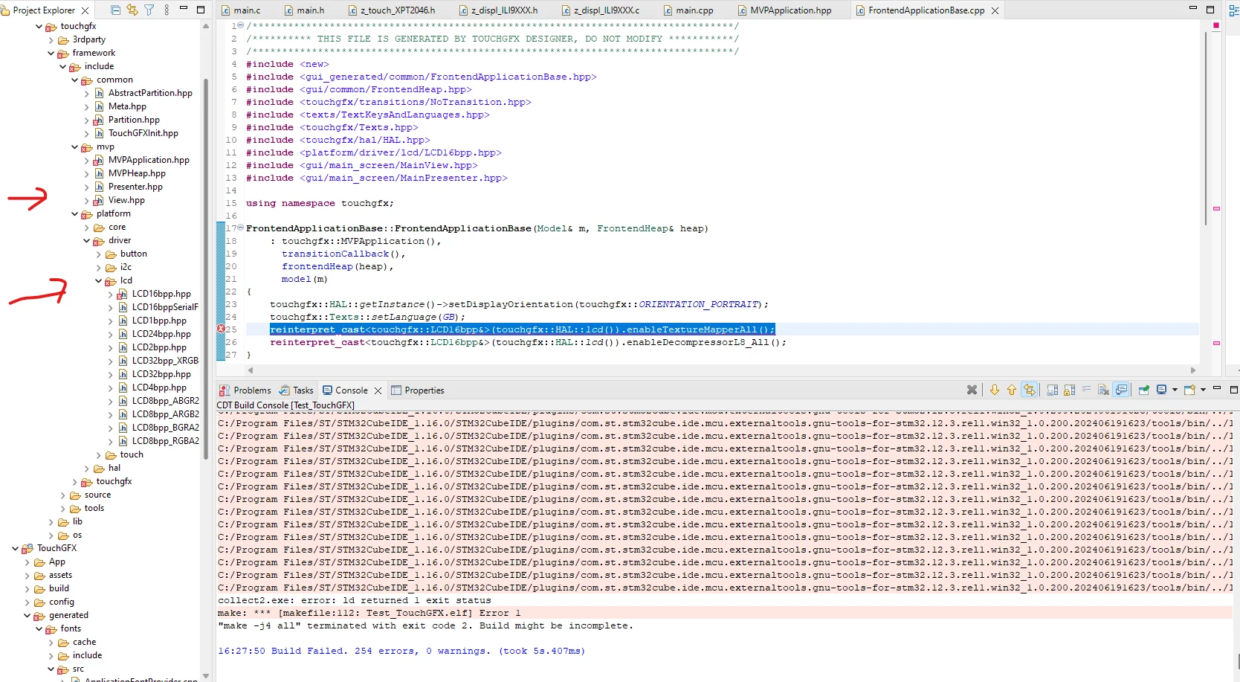
Task: Click the vertical scrollbar of code editor
Action: pos(1204,128)
